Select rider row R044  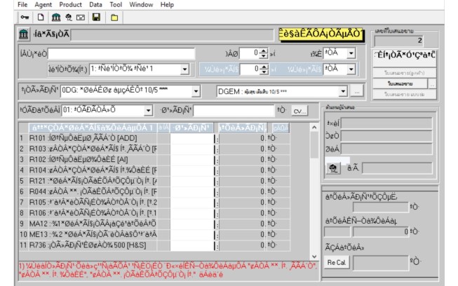(93, 192)
